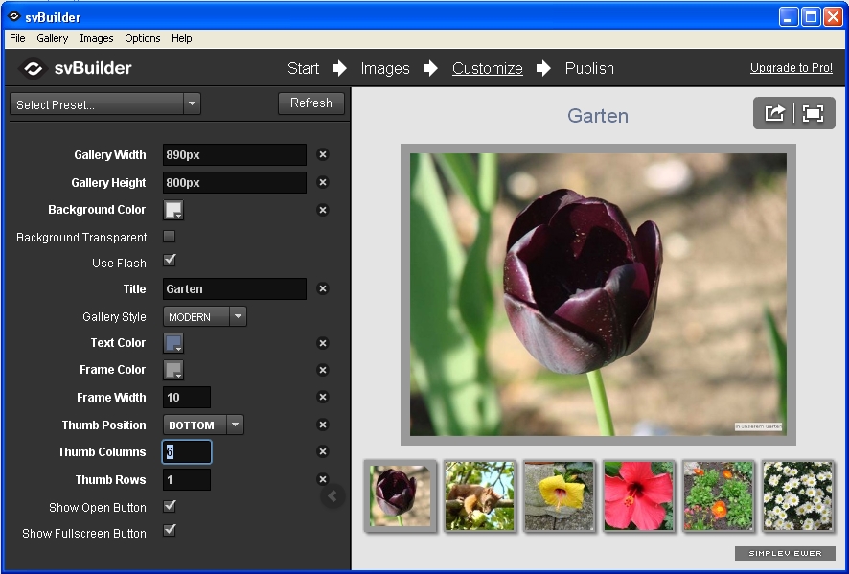The height and width of the screenshot is (574, 849).
Task: Clear Frame Width via its X icon
Action: (323, 397)
